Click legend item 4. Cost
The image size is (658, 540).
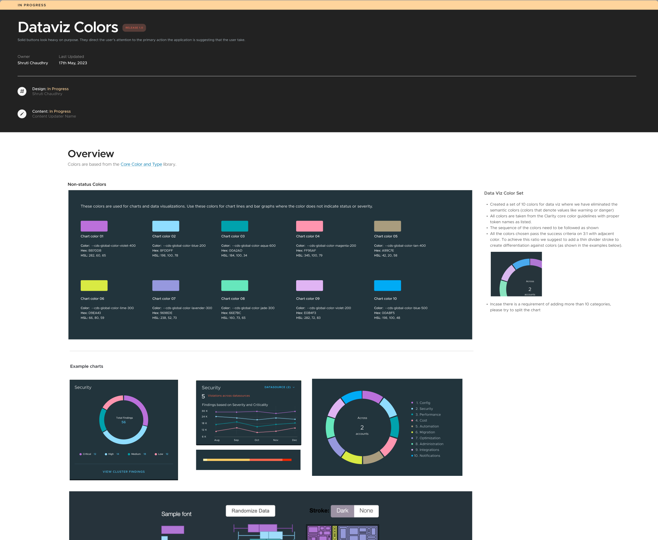[419, 421]
